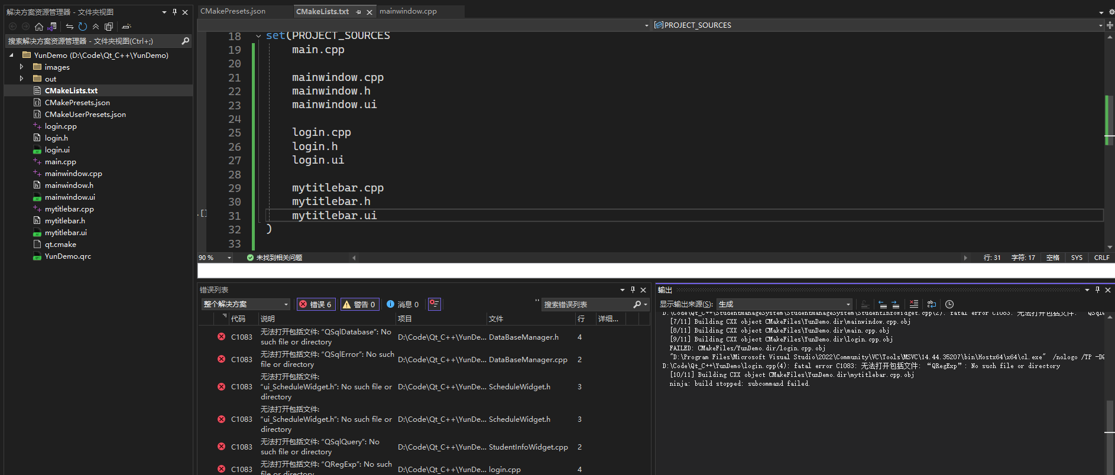Image resolution: width=1115 pixels, height=475 pixels.
Task: Collapse all items with double chevron icon
Action: click(x=96, y=27)
